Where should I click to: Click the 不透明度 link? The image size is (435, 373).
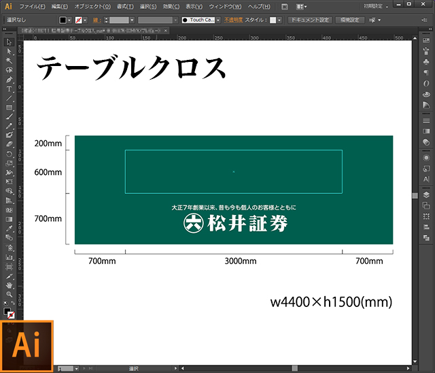pos(233,20)
